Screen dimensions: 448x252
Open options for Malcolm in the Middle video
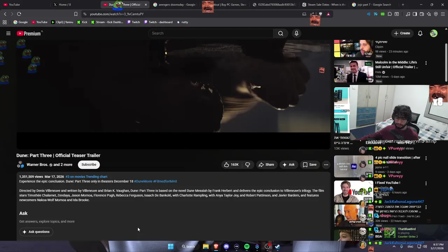(x=426, y=63)
